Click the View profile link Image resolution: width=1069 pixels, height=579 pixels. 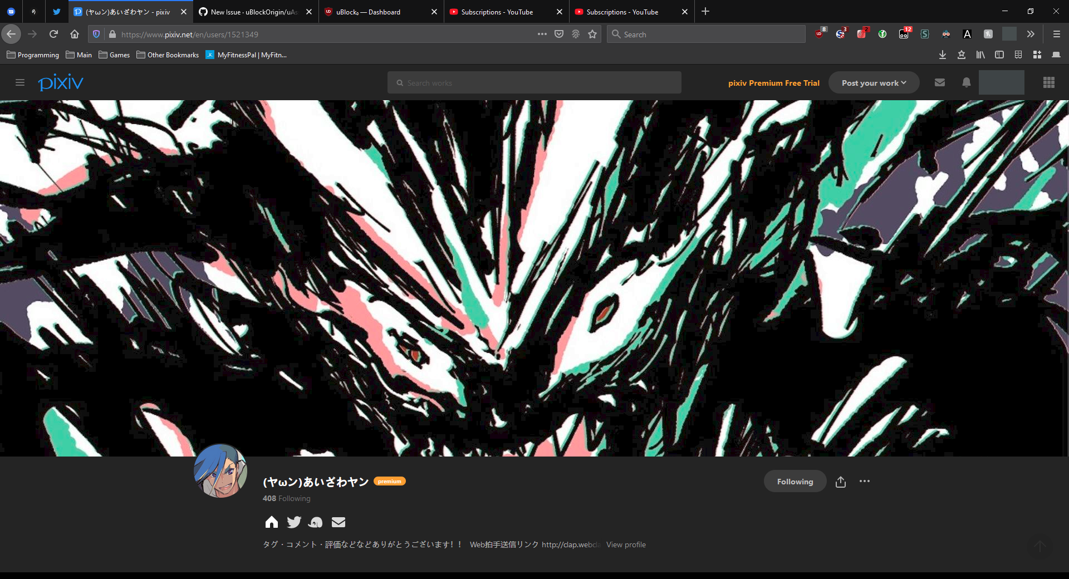625,544
